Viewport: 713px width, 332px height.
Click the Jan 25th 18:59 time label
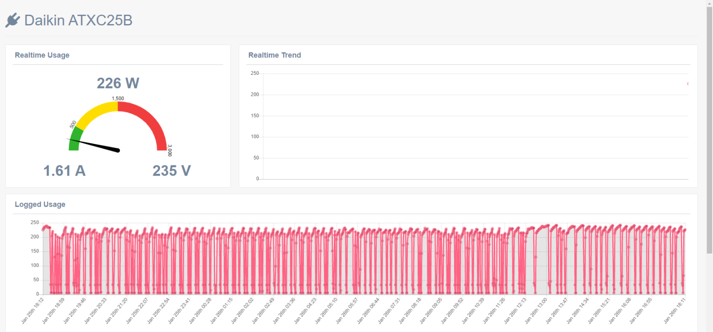tap(53, 311)
